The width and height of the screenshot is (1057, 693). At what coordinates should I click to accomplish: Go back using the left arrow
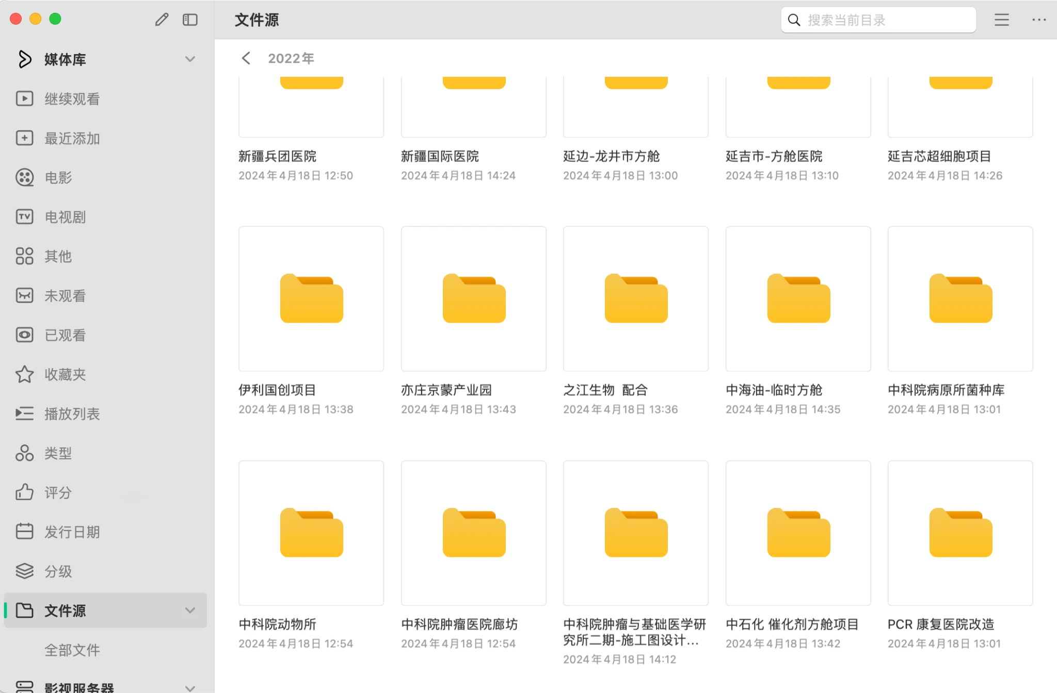pyautogui.click(x=246, y=58)
